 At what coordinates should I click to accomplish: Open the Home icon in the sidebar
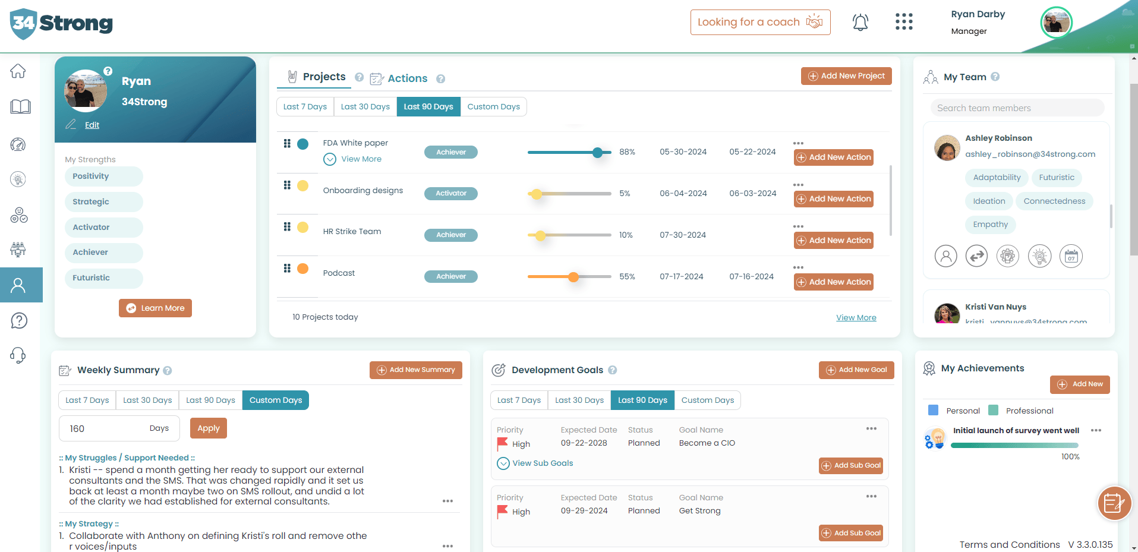18,71
